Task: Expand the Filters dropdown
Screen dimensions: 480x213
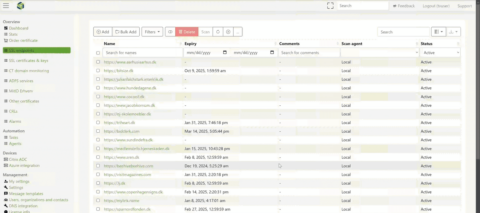Action: [152, 32]
